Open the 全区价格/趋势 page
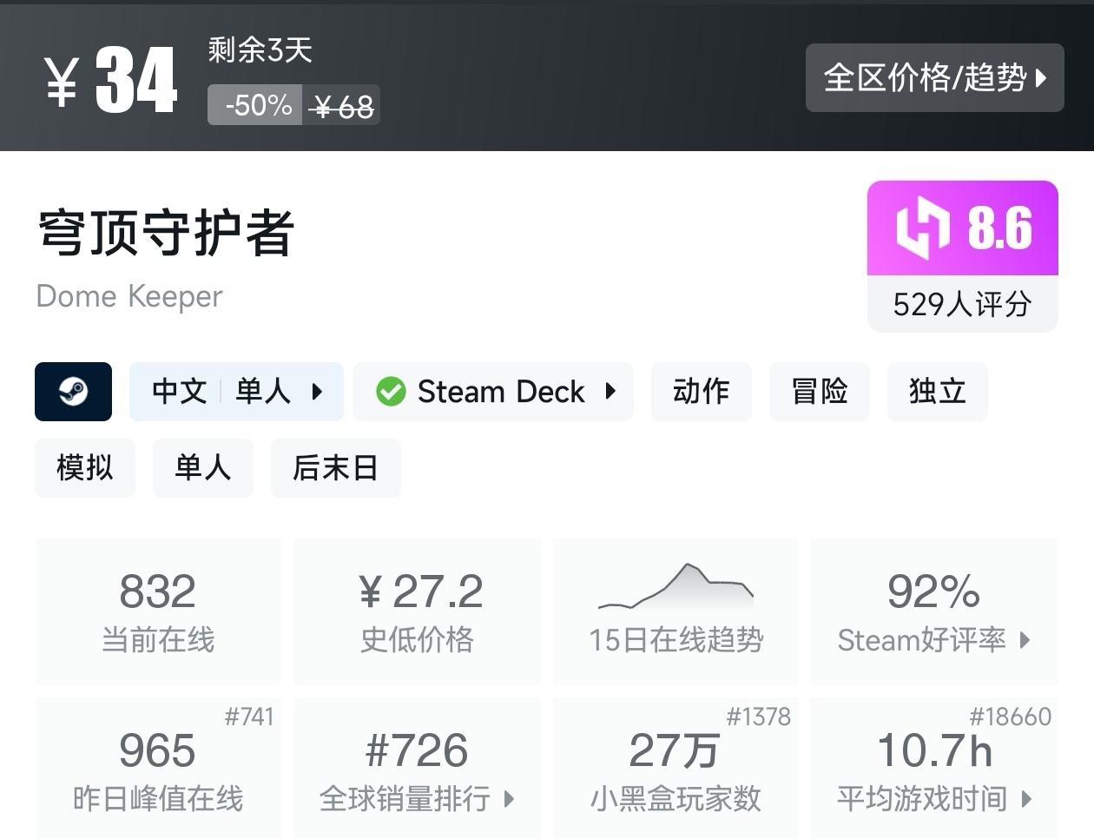This screenshot has height=839, width=1094. (x=935, y=78)
